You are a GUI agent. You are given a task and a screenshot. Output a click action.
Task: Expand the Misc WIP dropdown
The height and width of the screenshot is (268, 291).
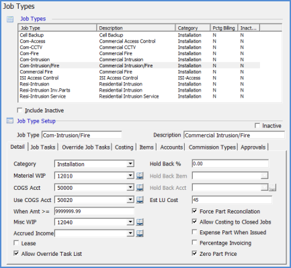pos(130,222)
